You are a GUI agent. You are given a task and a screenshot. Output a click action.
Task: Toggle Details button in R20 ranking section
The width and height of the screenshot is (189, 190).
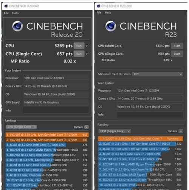87,127
